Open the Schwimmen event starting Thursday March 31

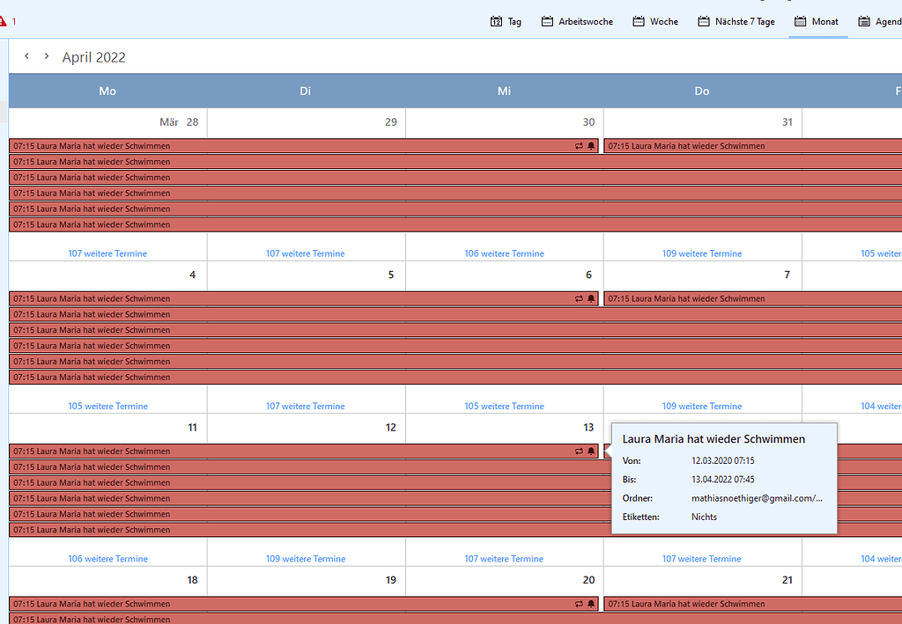click(752, 146)
